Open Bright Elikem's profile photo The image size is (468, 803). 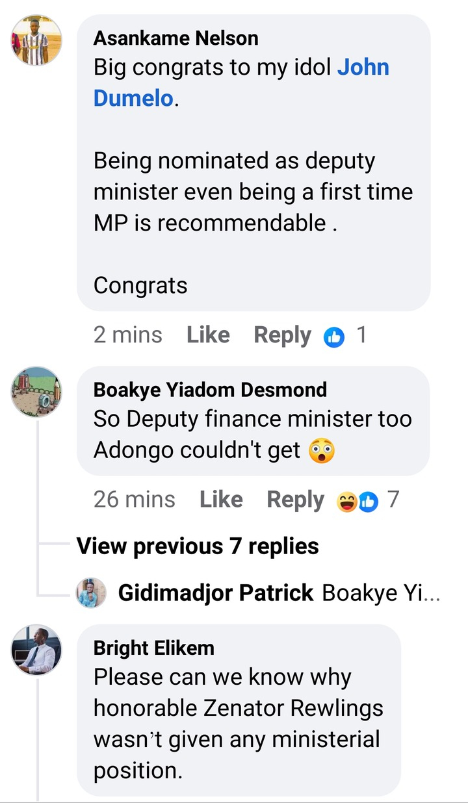pyautogui.click(x=36, y=651)
